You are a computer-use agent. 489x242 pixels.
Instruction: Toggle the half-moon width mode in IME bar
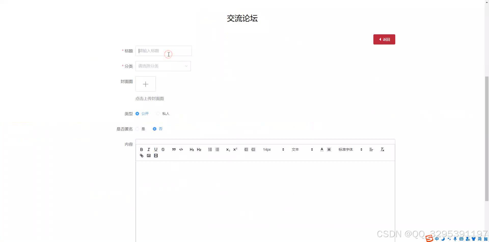click(443, 239)
